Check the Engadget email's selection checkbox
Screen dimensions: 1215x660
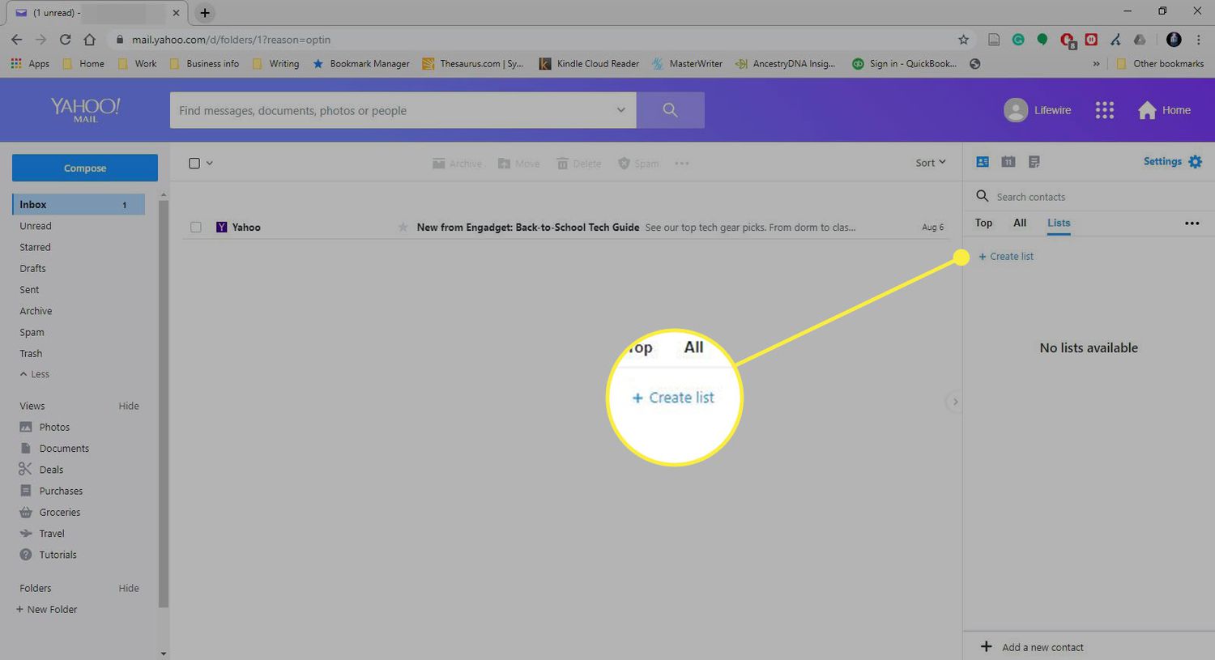[195, 227]
